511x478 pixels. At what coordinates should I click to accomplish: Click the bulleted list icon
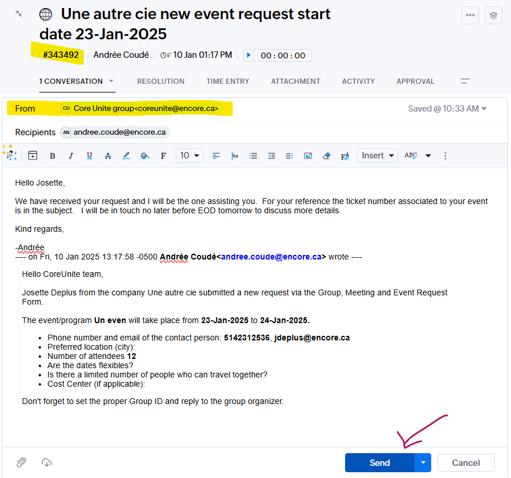[x=253, y=155]
